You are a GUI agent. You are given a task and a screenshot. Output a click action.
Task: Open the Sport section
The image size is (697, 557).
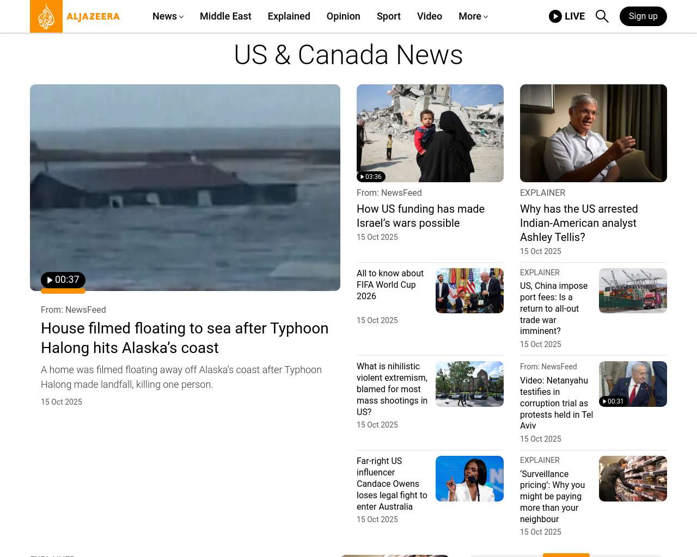click(389, 16)
